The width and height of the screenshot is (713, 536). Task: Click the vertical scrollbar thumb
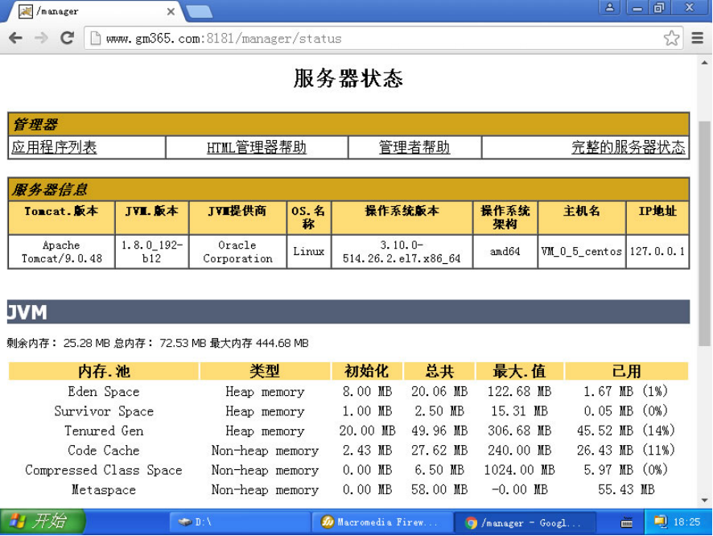pos(704,233)
